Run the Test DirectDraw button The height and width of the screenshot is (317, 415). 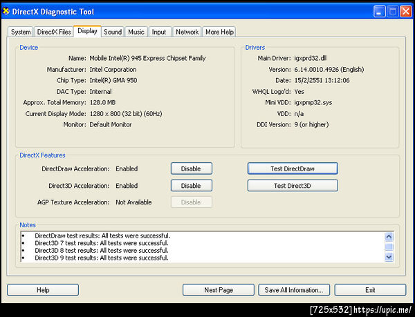pos(293,169)
